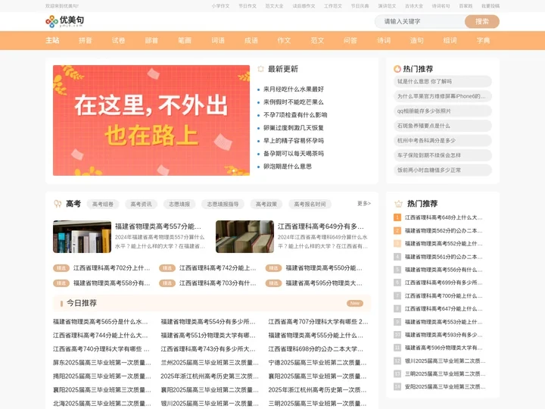Click the number 3 rank badge

(x=397, y=243)
